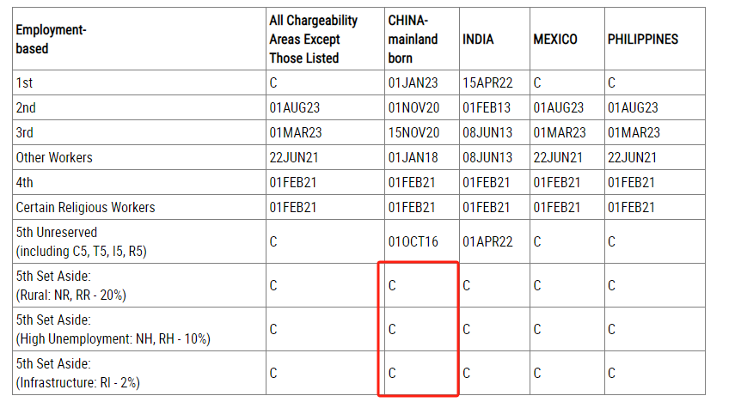Click the "Other Workers" row label
735x402 pixels.
point(54,158)
